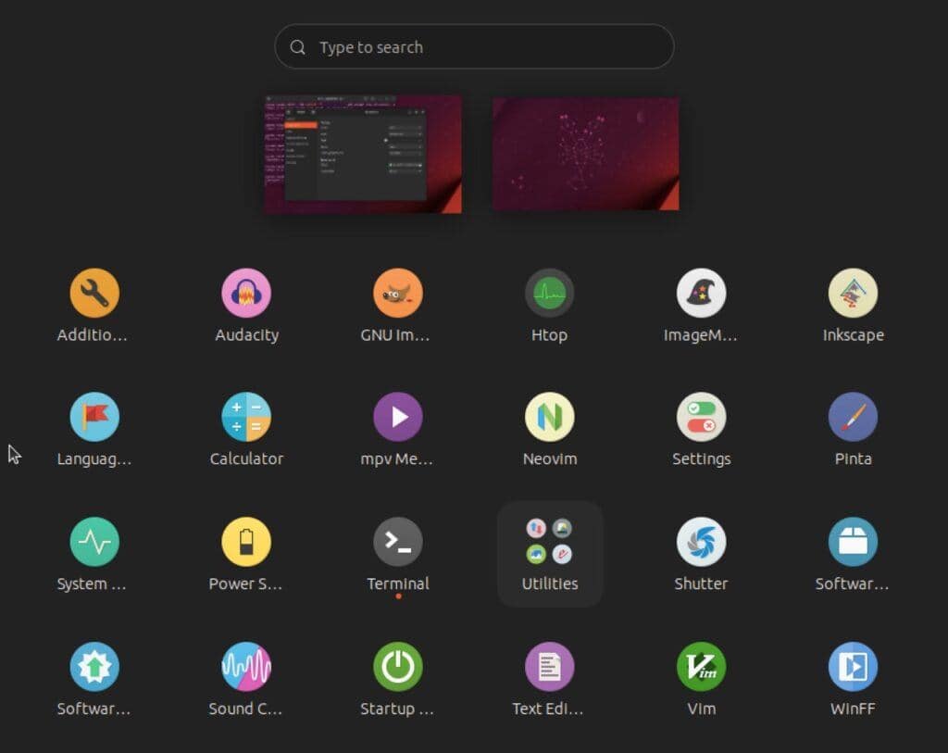
Task: Launch Audacity from the app grid
Action: 246,294
